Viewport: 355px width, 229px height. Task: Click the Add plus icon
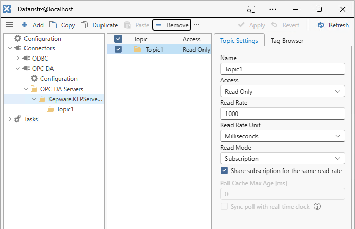pyautogui.click(x=24, y=25)
